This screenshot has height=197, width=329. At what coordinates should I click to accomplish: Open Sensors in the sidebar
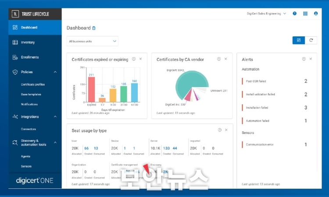pos(26,166)
